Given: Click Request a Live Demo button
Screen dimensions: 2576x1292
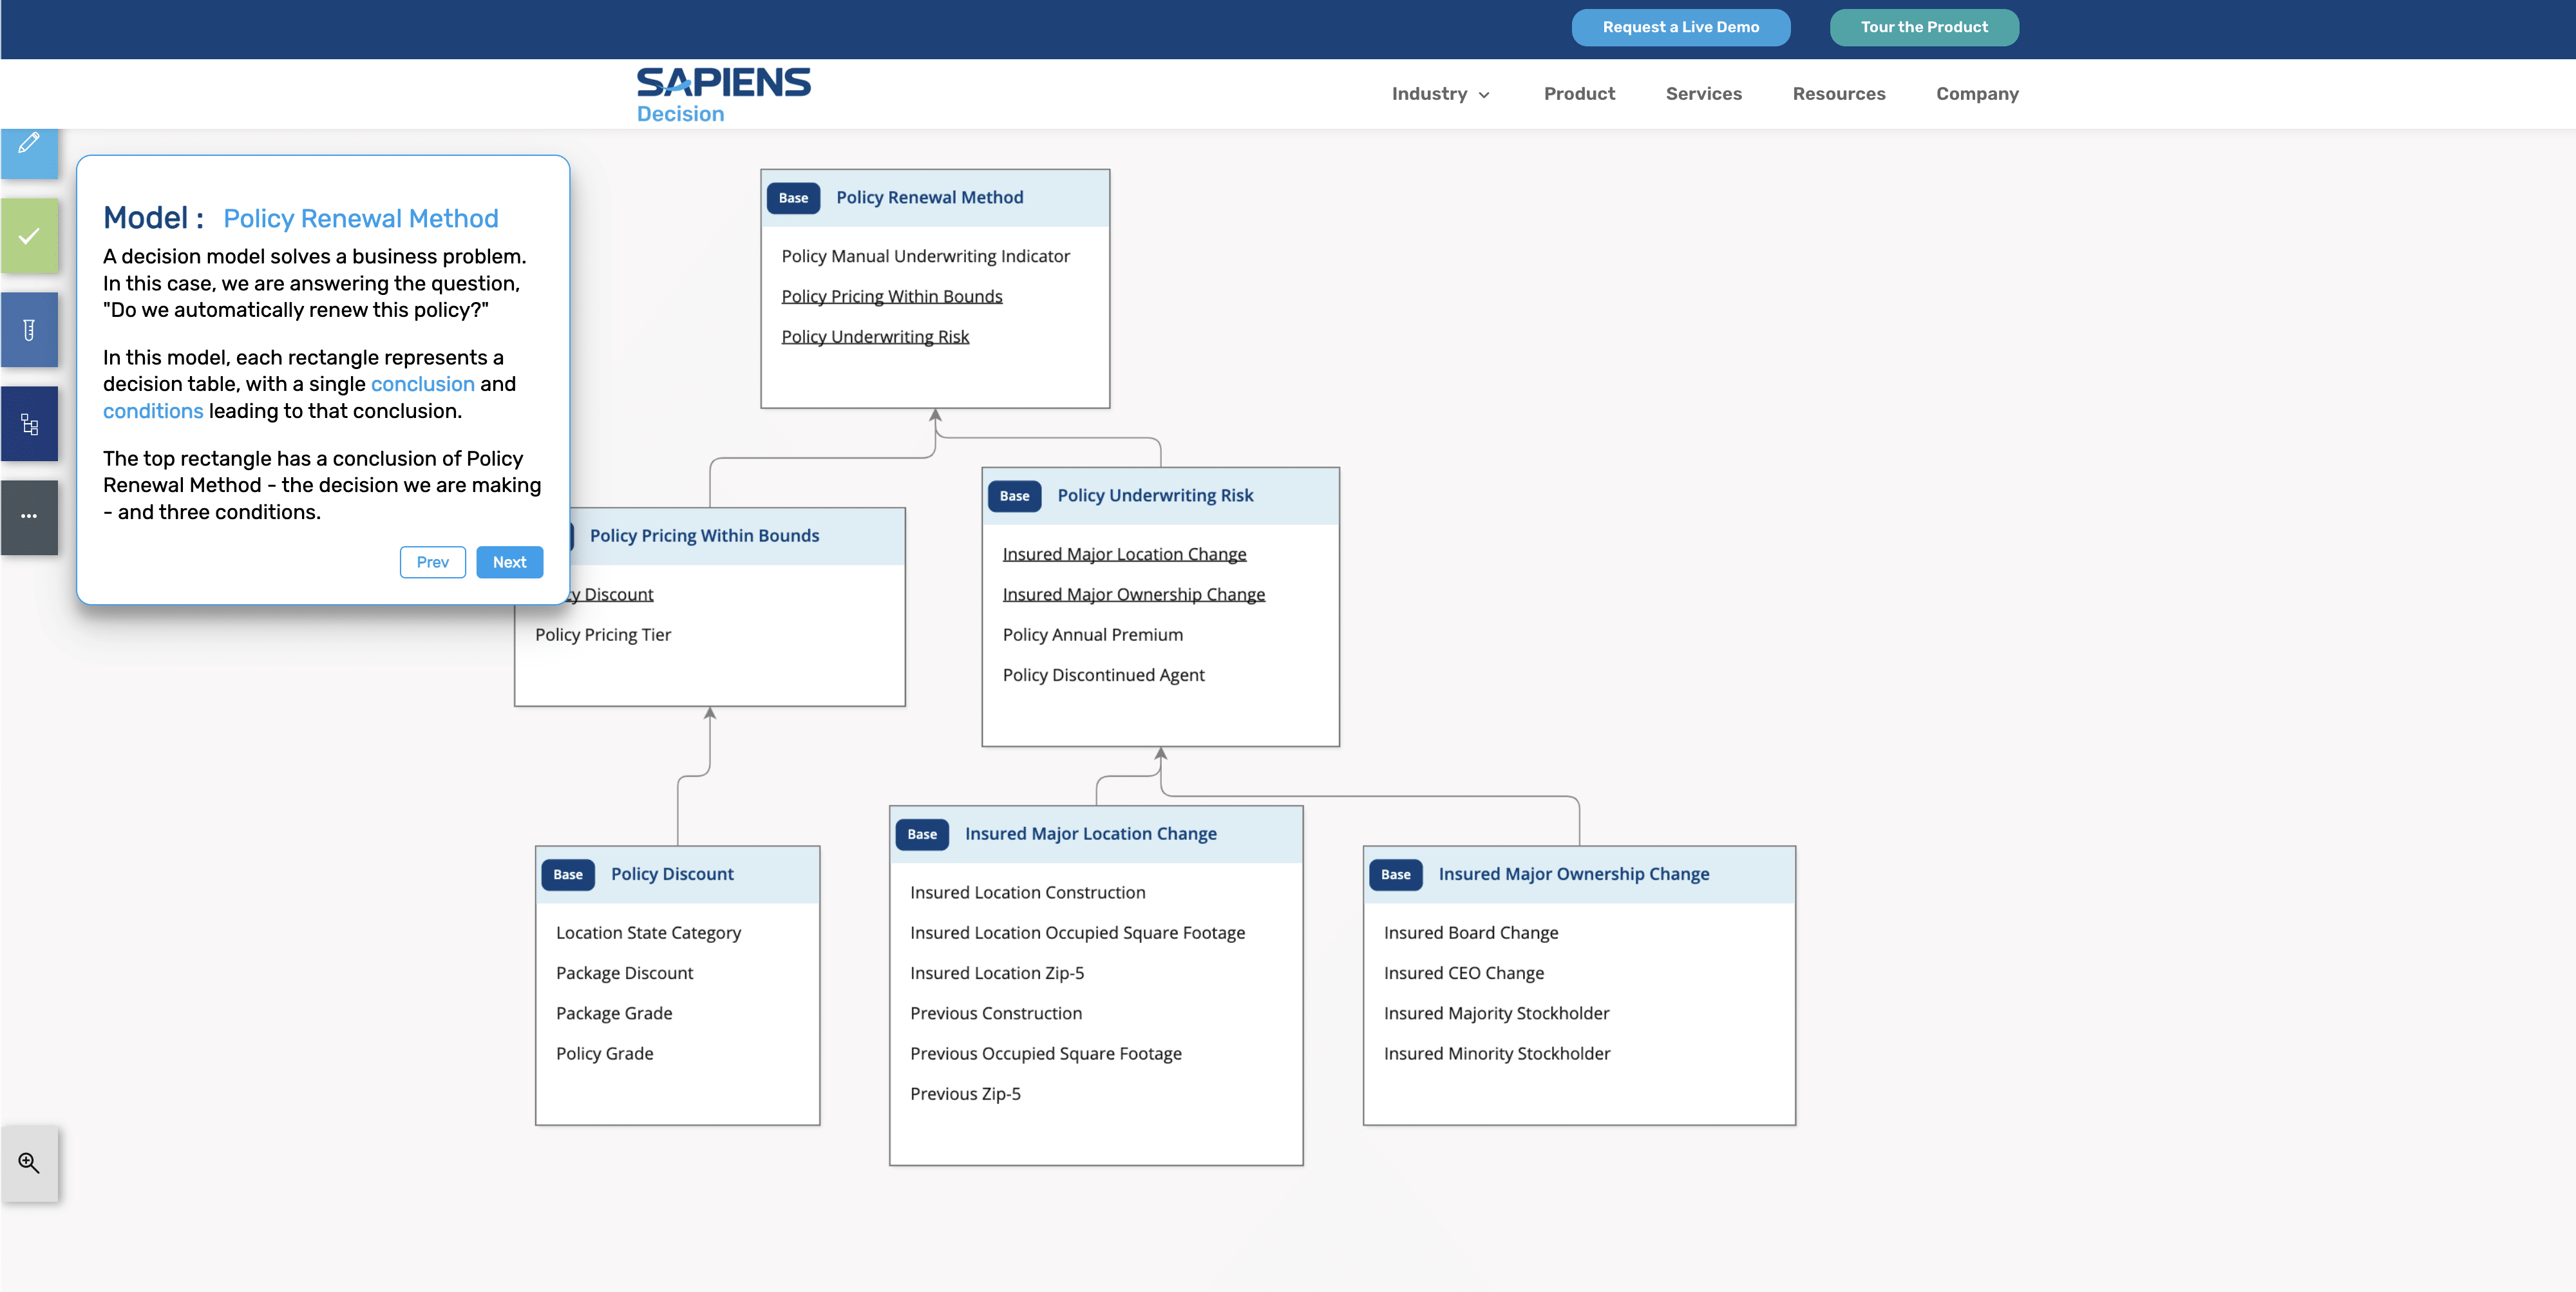Looking at the screenshot, I should point(1680,28).
